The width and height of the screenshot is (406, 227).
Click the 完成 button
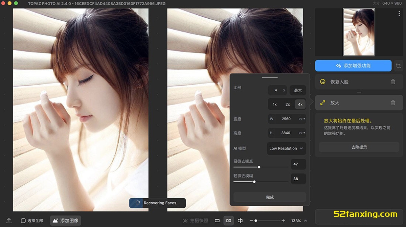click(x=270, y=197)
